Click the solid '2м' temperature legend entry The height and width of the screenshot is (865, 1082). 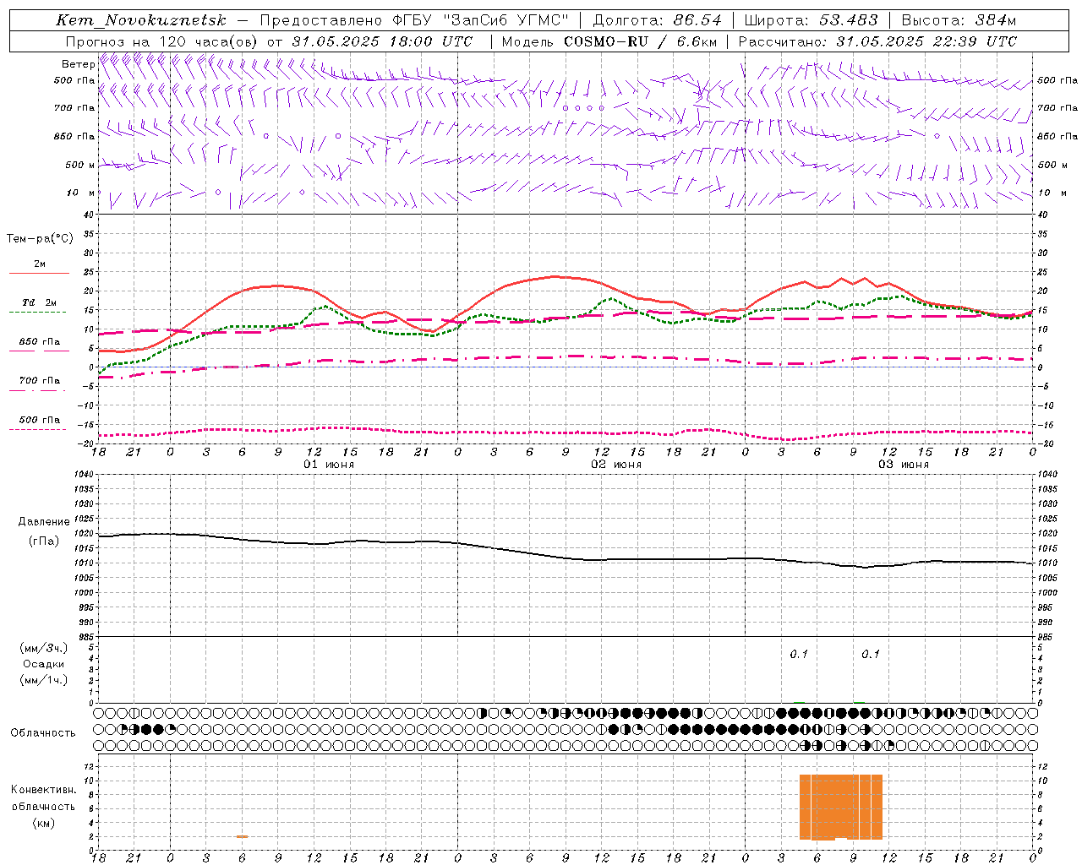point(39,268)
